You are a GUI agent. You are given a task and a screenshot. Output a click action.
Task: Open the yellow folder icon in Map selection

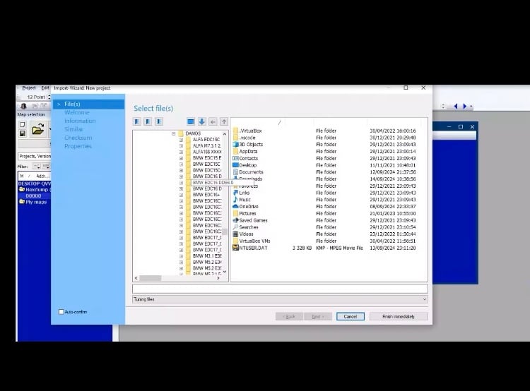(x=37, y=129)
